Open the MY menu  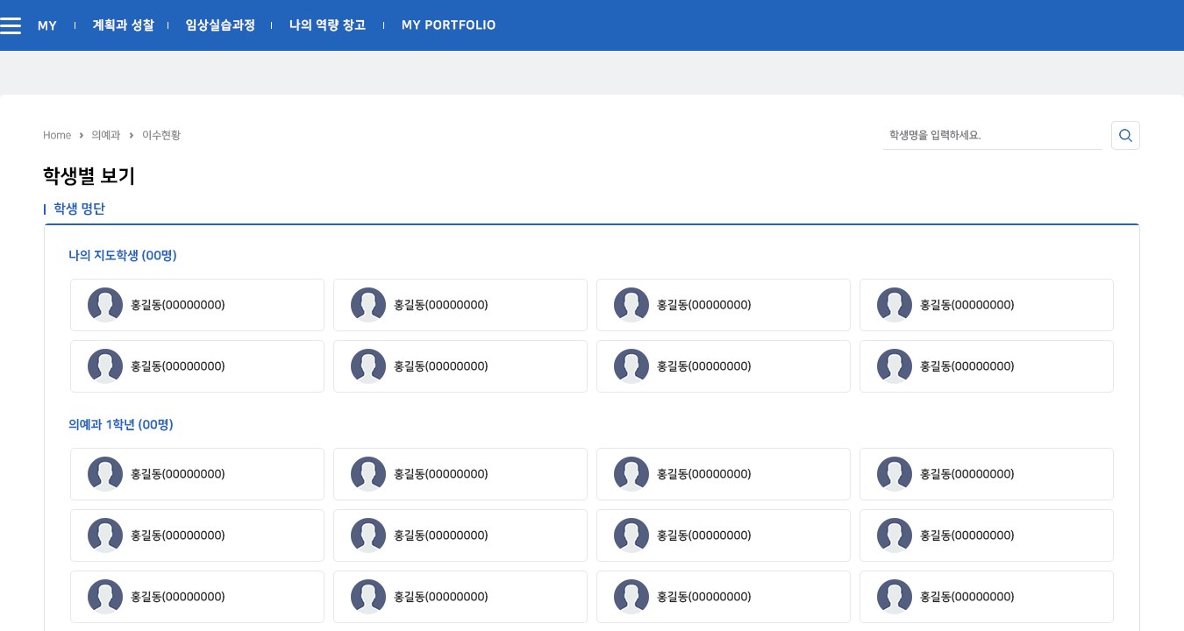click(x=47, y=25)
